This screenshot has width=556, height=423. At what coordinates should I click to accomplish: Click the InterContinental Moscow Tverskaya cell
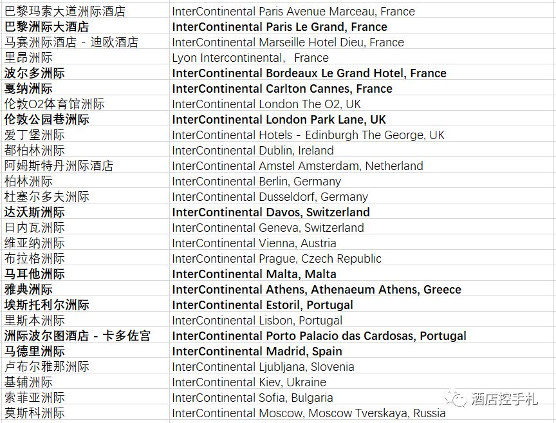pyautogui.click(x=308, y=413)
